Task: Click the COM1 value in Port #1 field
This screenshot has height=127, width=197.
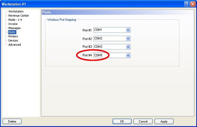Action: click(x=98, y=30)
